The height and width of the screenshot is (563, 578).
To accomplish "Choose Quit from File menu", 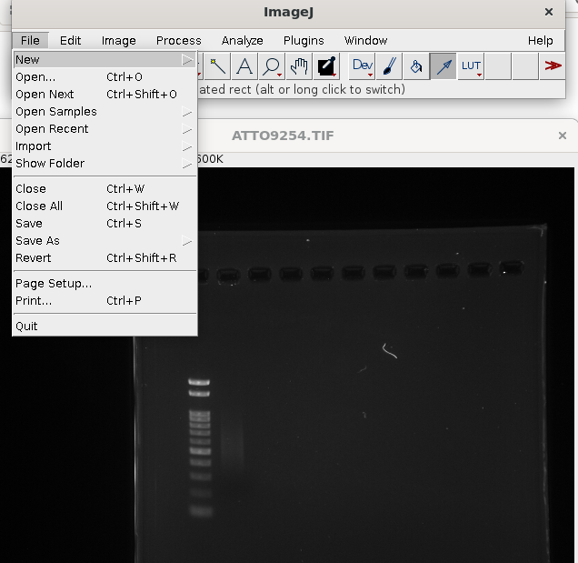I will [x=105, y=327].
